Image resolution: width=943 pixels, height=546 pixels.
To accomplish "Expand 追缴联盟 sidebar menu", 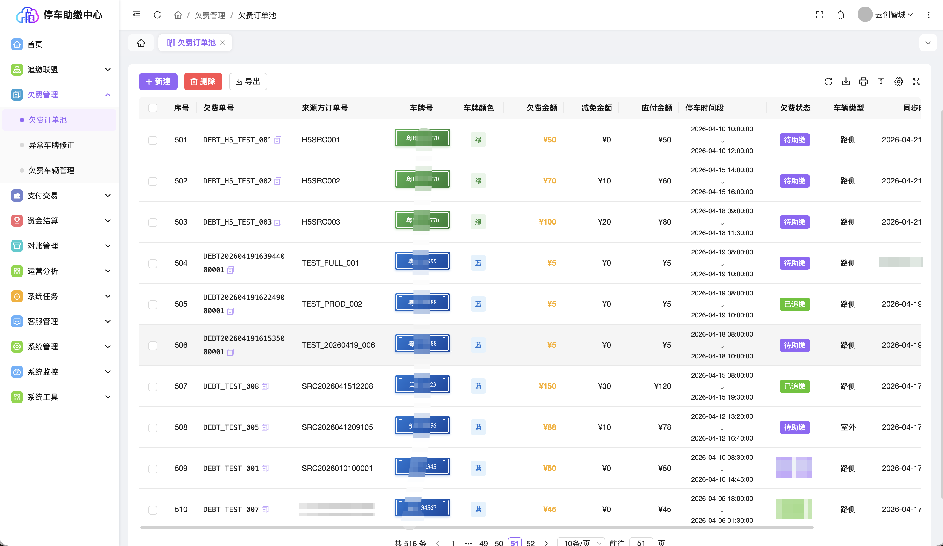I will [60, 70].
